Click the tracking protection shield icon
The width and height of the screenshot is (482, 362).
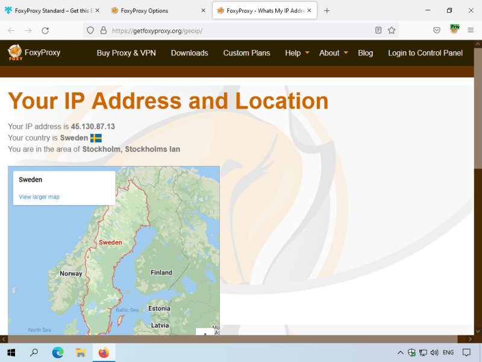coord(90,30)
